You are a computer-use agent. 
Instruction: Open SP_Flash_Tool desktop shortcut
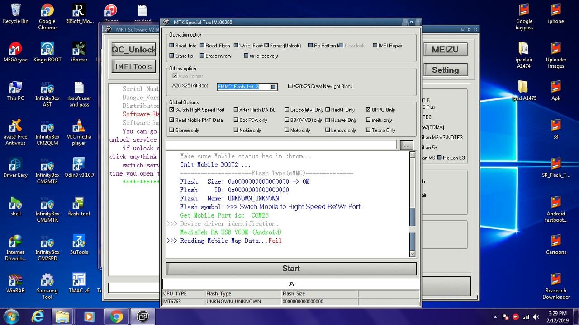coord(556,167)
